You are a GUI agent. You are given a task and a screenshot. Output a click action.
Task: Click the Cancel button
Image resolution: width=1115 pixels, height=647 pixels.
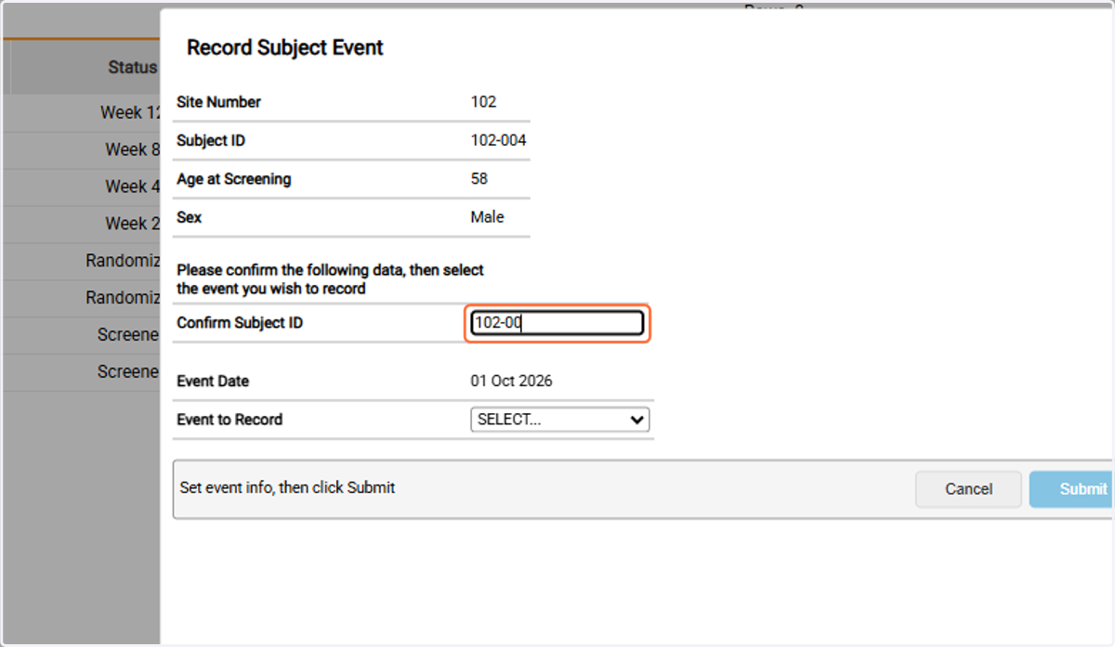tap(968, 489)
